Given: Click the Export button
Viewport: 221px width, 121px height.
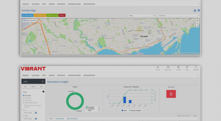Looking at the screenshot, I should [195, 116].
